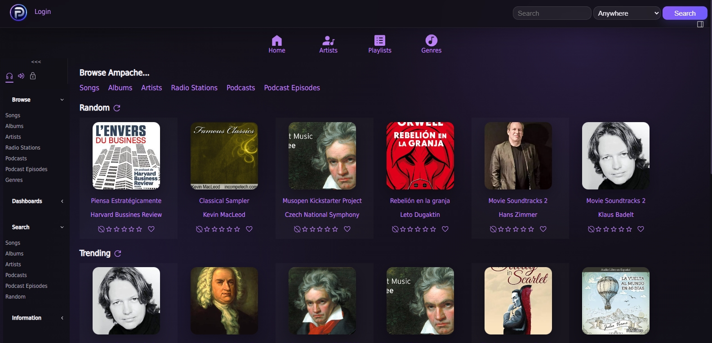Select the headphones sidebar tab icon
The width and height of the screenshot is (712, 343).
click(9, 76)
